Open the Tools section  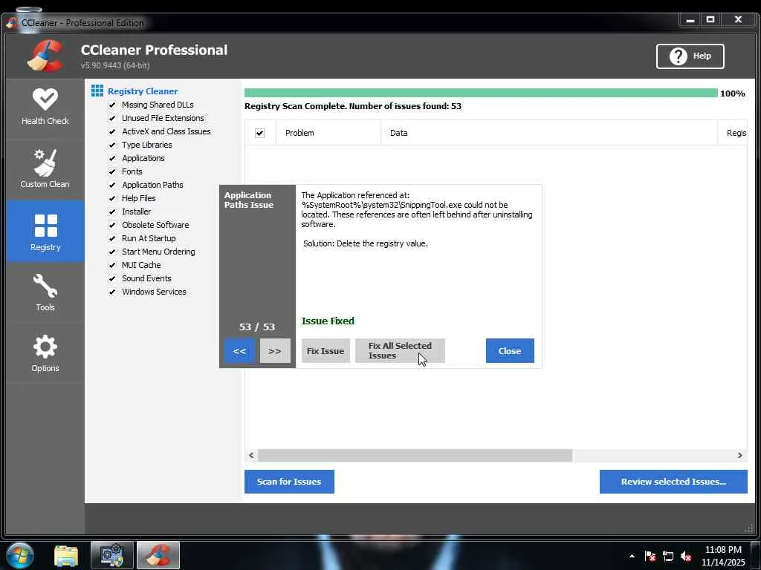tap(45, 292)
